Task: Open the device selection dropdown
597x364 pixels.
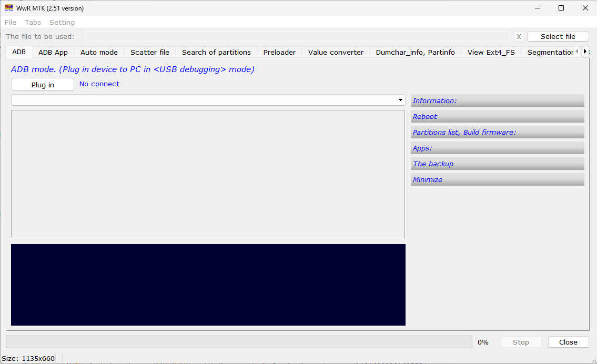Action: (x=399, y=99)
